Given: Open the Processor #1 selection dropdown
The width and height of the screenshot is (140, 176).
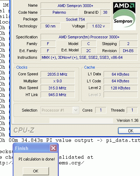Looking at the screenshot, I should 60,110.
